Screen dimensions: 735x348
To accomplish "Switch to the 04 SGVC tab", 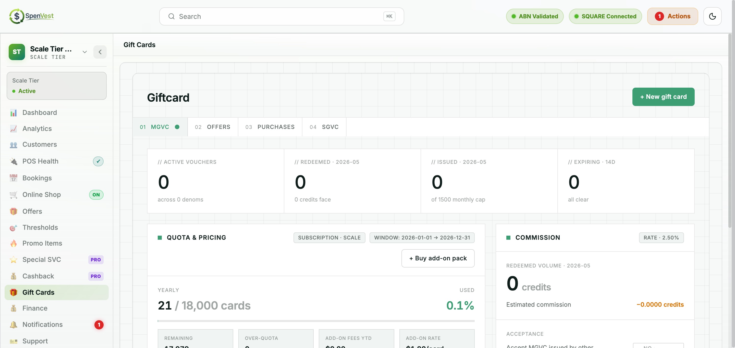I will pyautogui.click(x=324, y=127).
